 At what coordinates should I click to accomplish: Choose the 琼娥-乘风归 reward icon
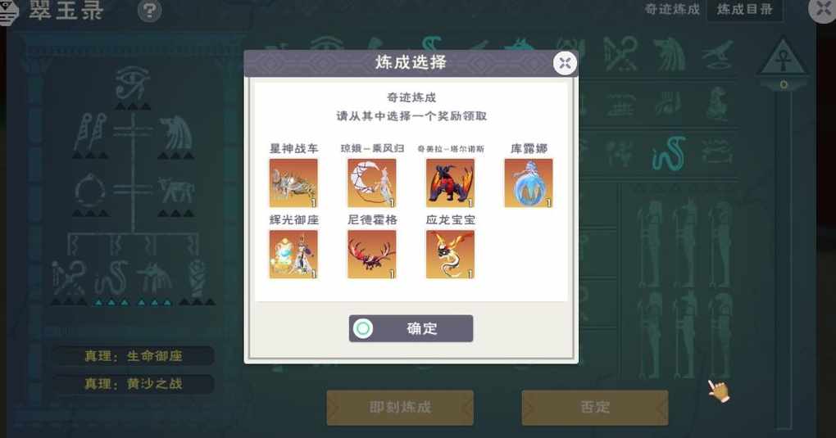pyautogui.click(x=371, y=183)
